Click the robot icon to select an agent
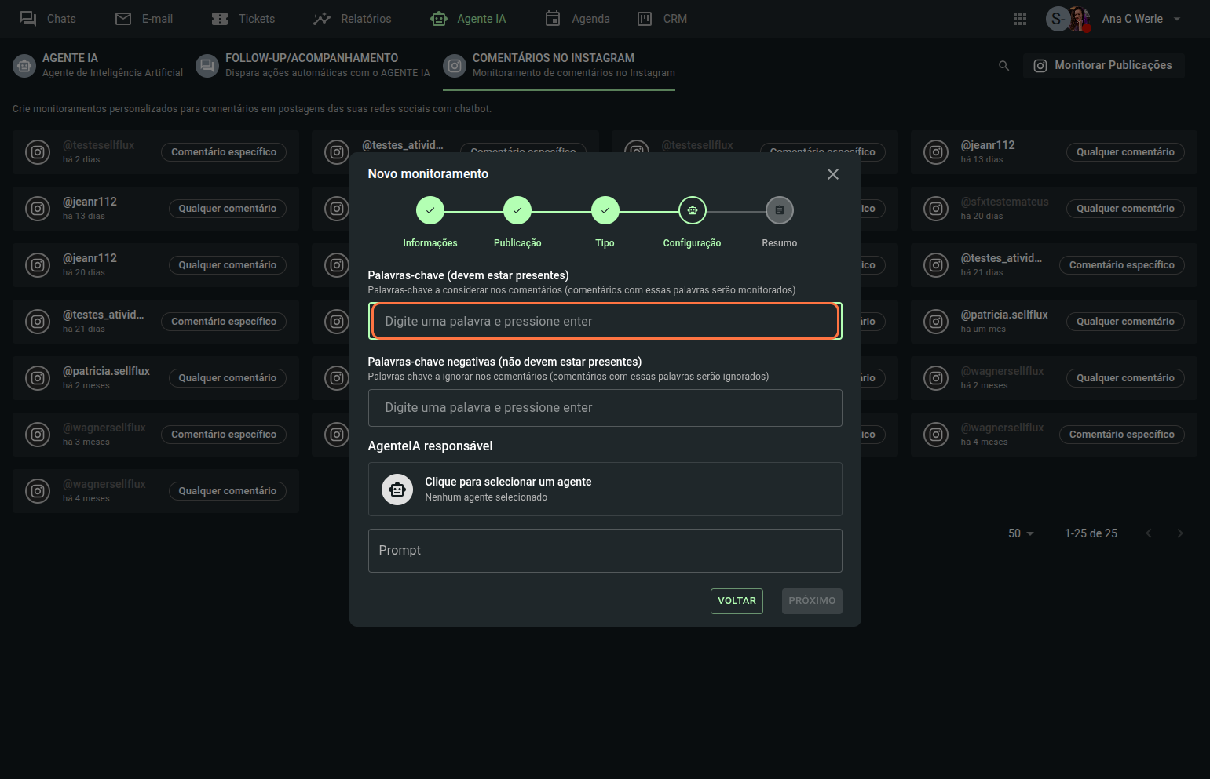This screenshot has width=1210, height=779. click(x=397, y=490)
